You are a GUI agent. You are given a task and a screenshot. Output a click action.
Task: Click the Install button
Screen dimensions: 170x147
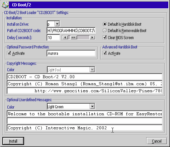[13, 141]
